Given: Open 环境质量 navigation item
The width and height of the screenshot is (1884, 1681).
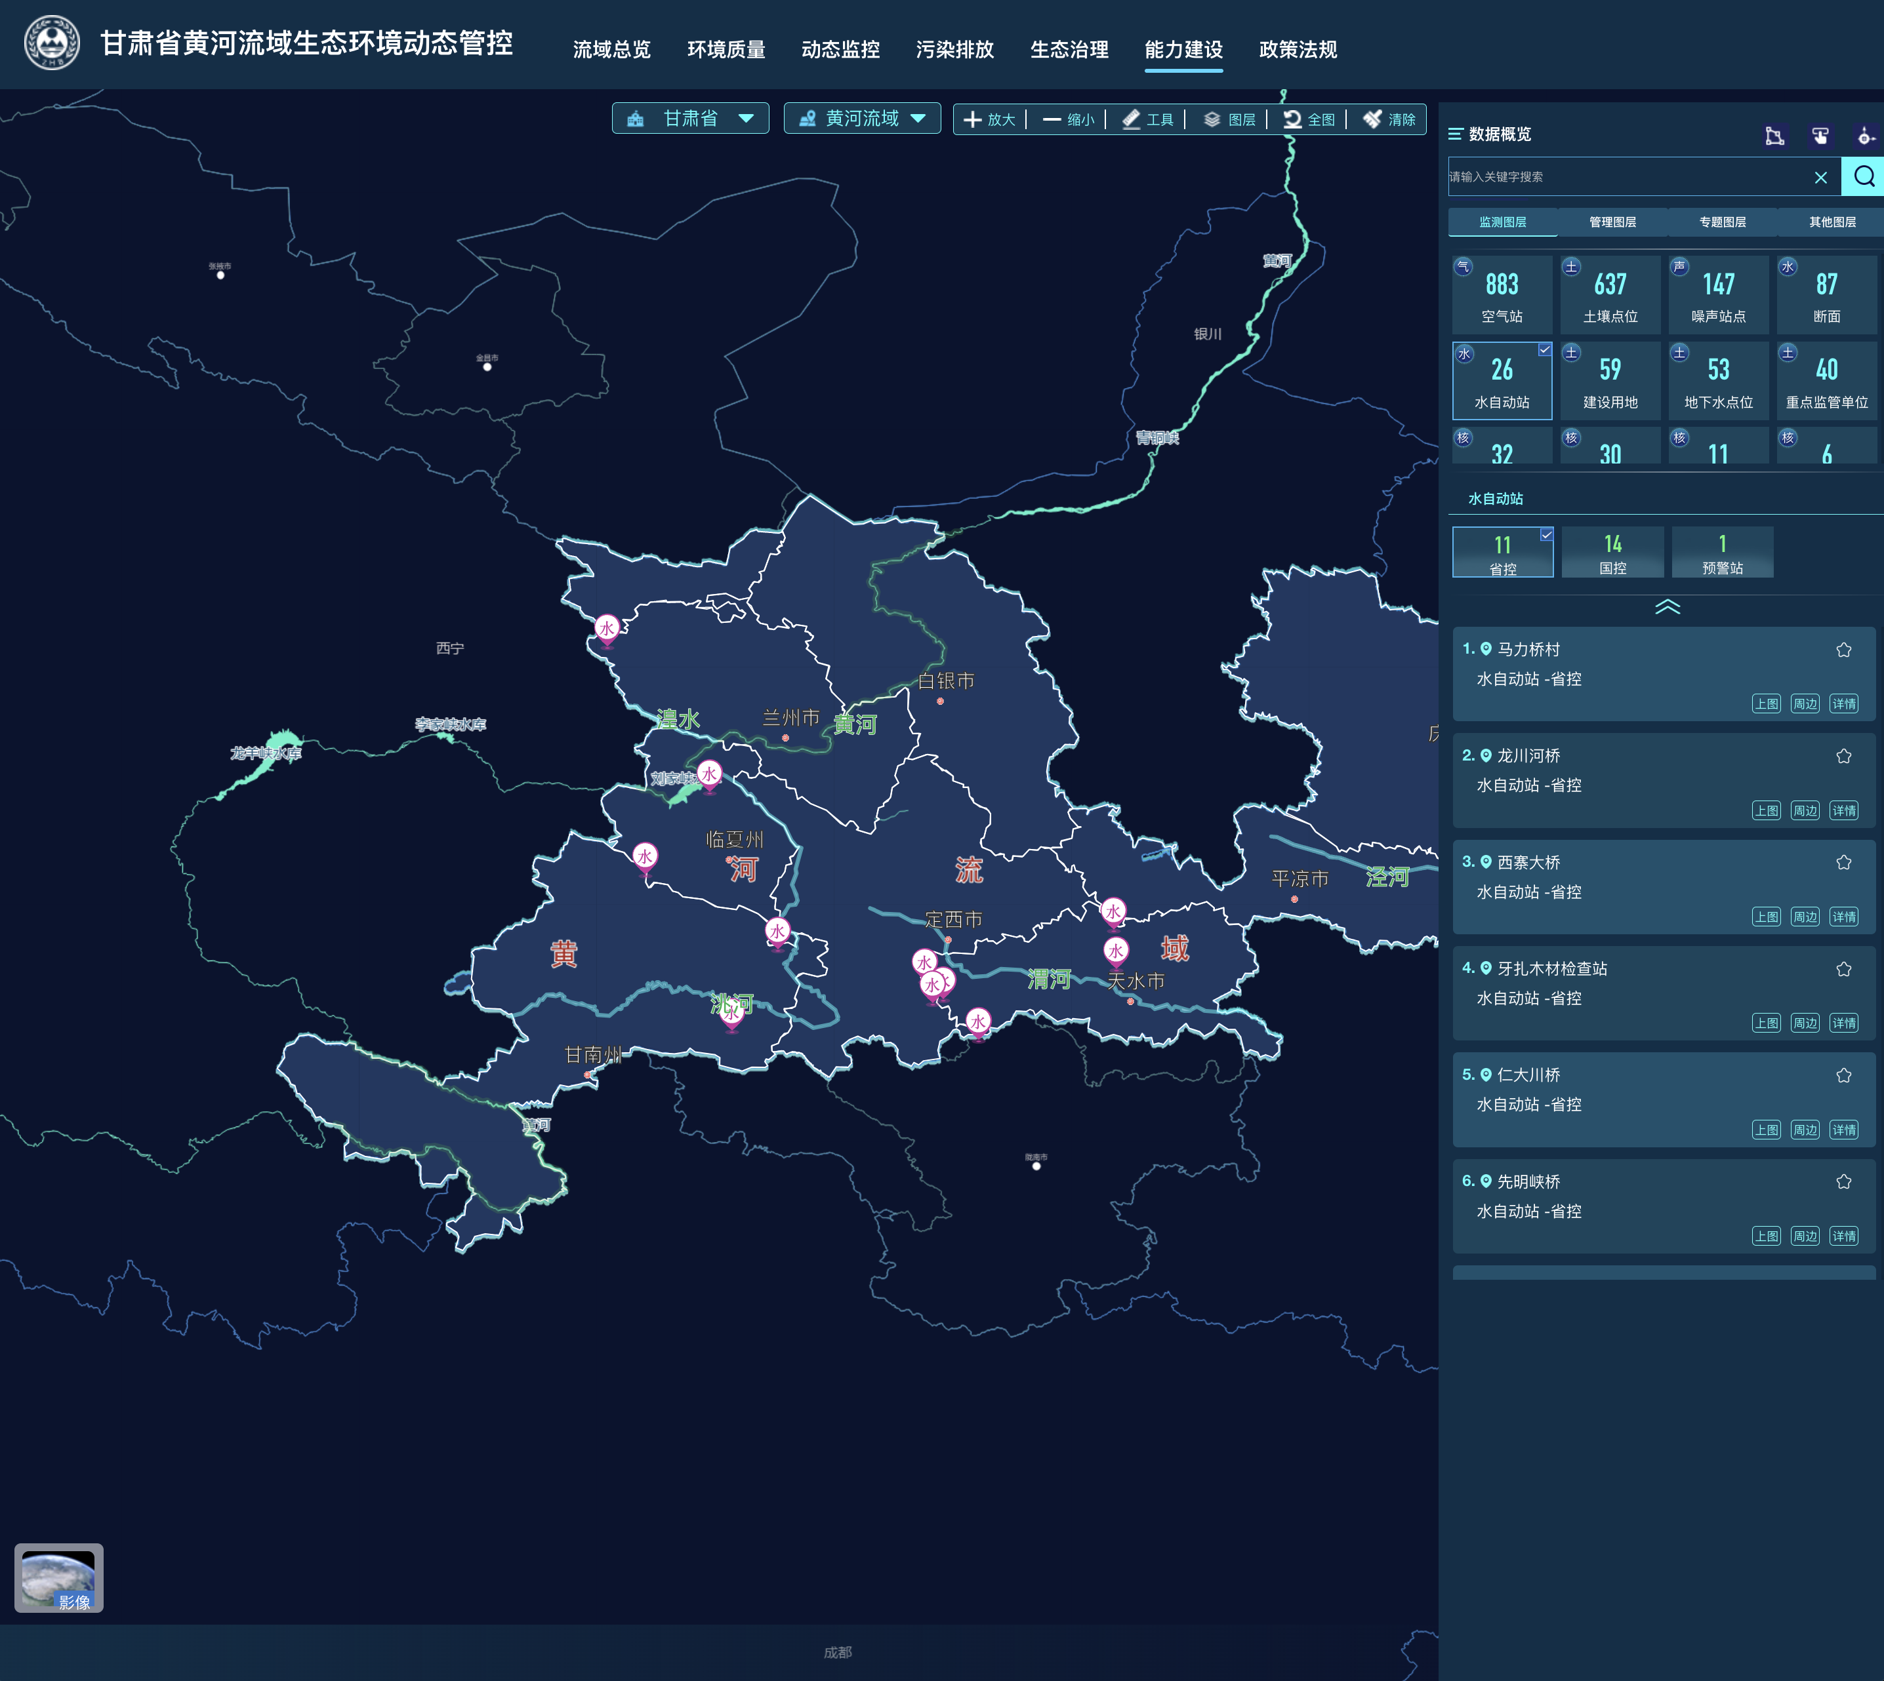Looking at the screenshot, I should [726, 49].
